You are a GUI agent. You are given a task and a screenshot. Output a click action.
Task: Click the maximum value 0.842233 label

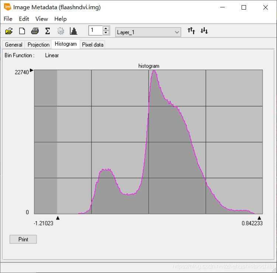pyautogui.click(x=252, y=223)
